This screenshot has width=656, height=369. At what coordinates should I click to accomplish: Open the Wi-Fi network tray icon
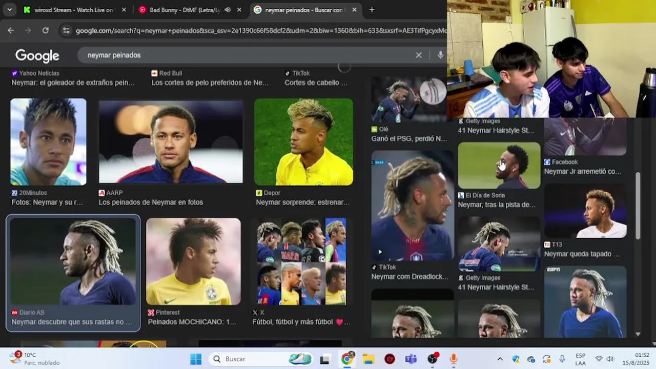pos(599,359)
